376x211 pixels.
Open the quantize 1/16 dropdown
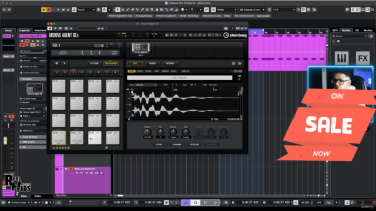tap(284, 10)
